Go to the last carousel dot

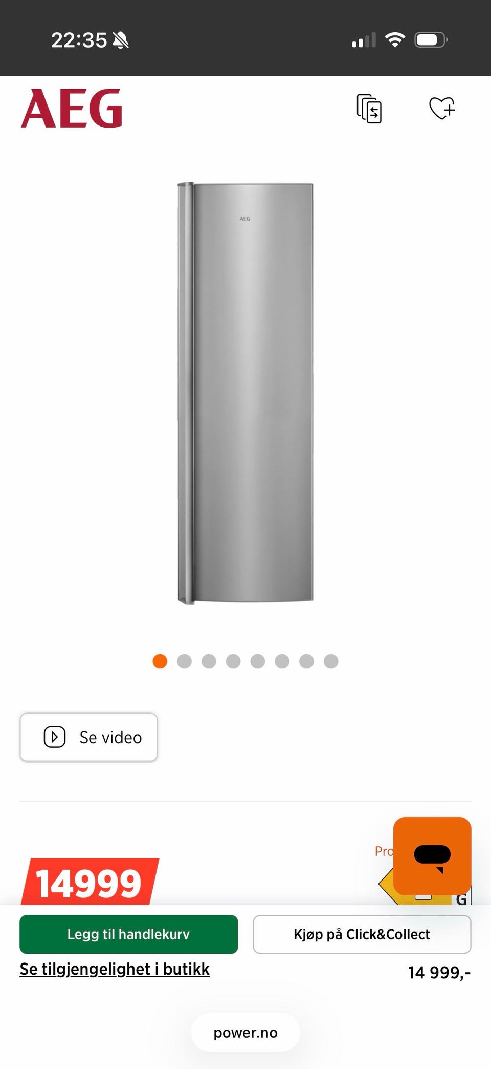pyautogui.click(x=331, y=661)
